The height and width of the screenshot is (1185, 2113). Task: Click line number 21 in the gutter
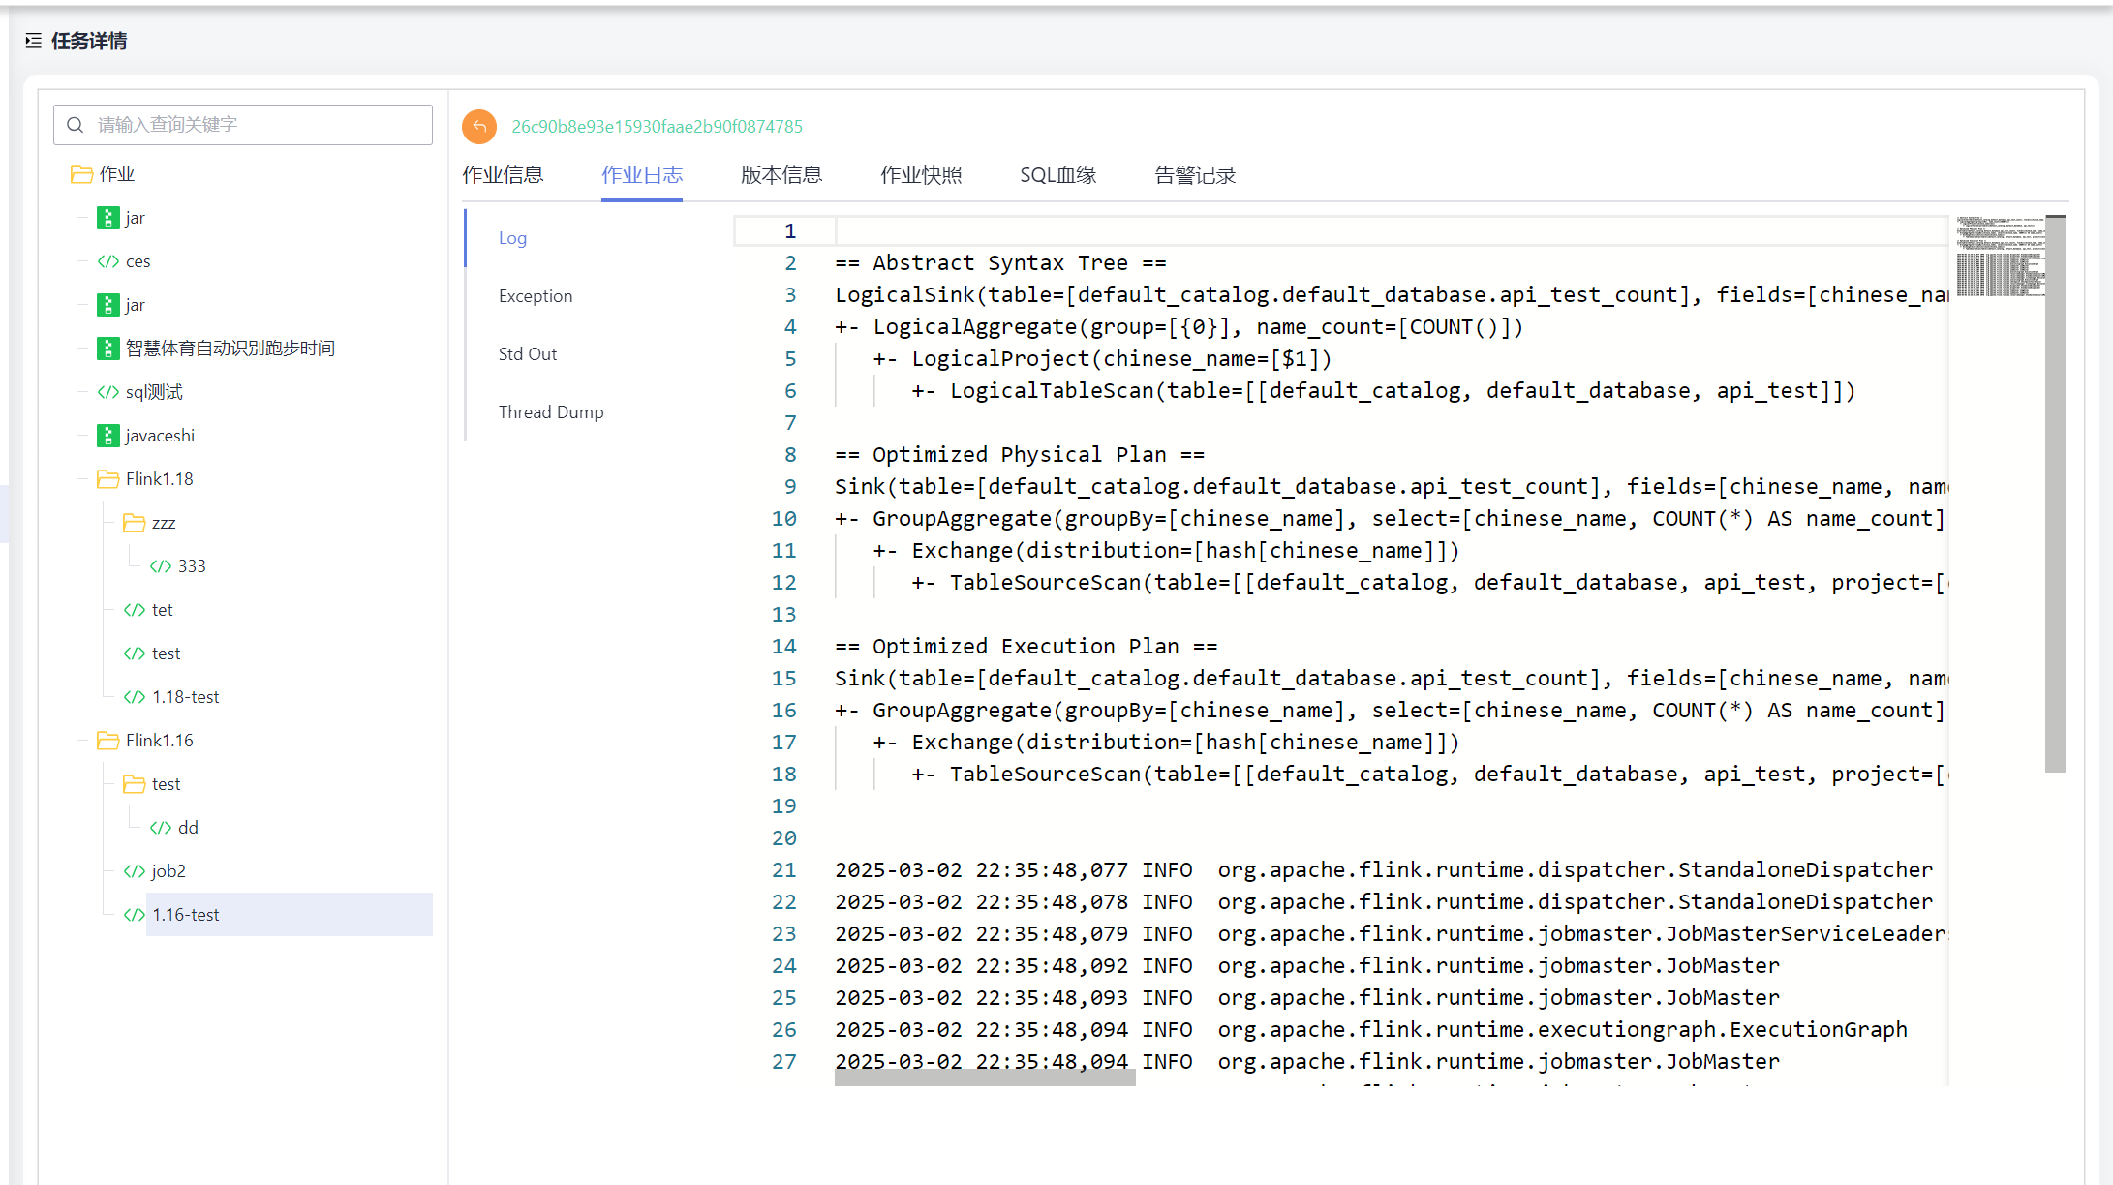[784, 870]
